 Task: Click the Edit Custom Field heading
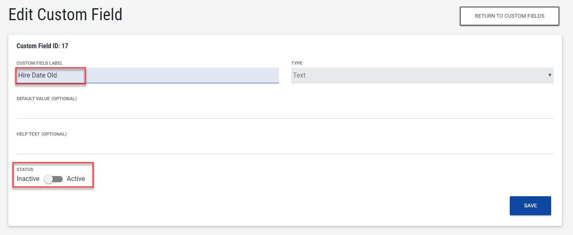65,14
